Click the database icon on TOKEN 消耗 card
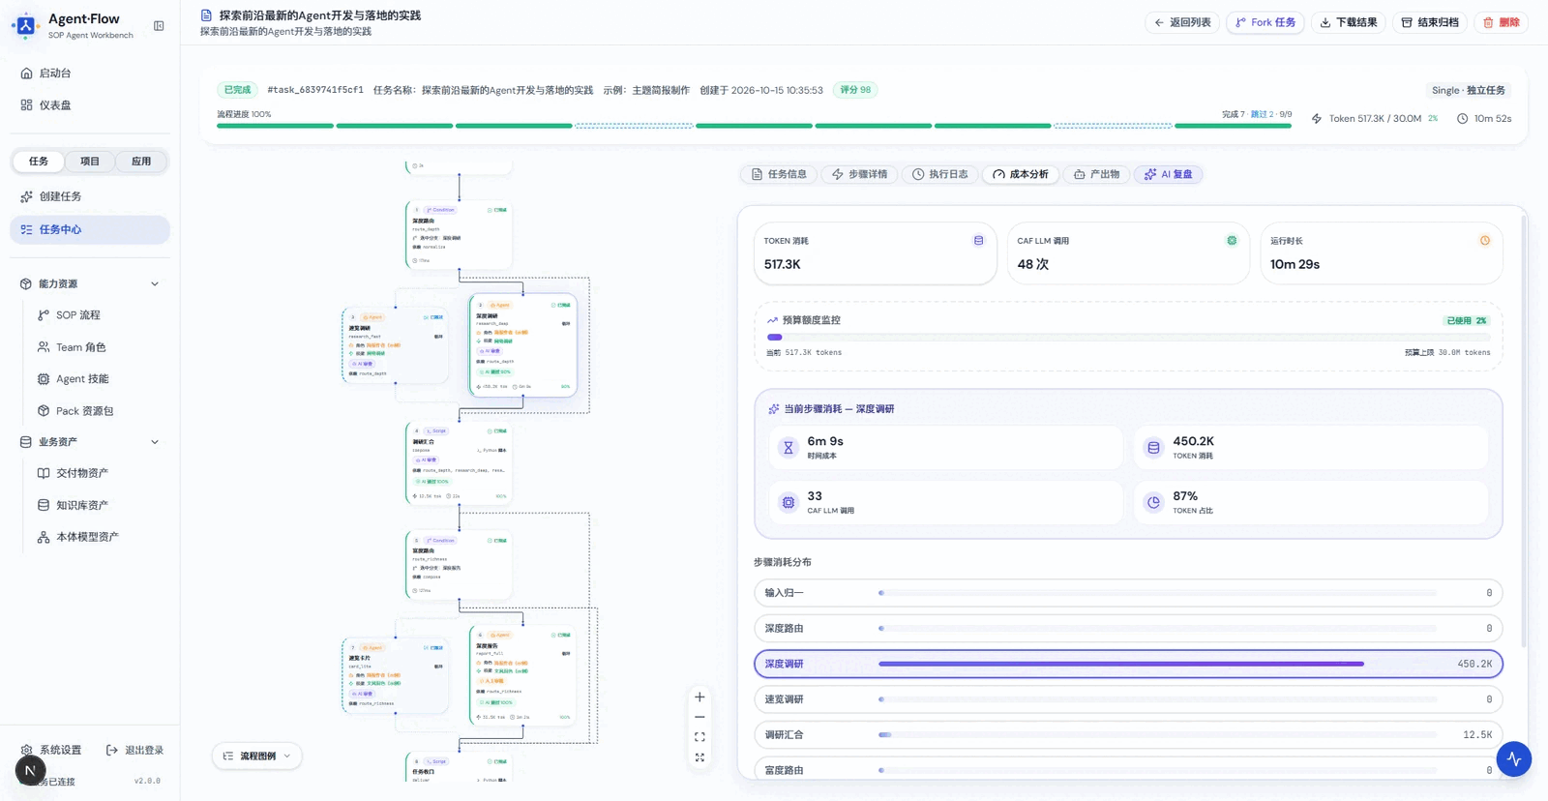The height and width of the screenshot is (801, 1548). click(x=978, y=241)
